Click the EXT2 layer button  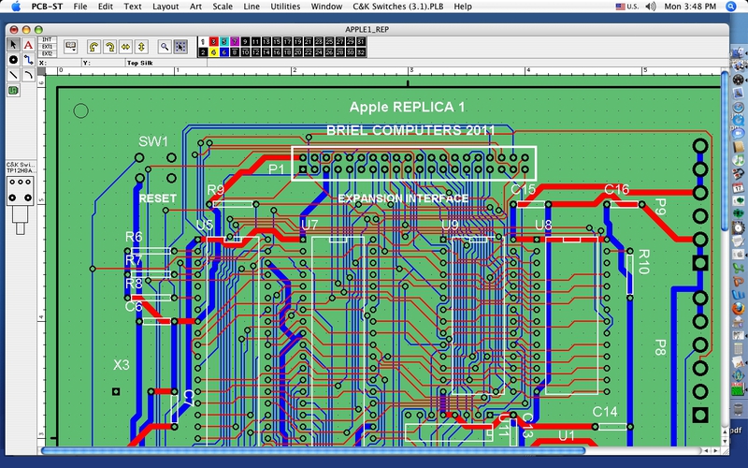[47, 53]
